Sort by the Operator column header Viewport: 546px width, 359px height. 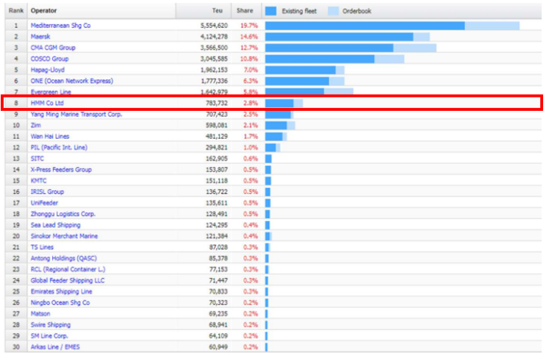43,10
